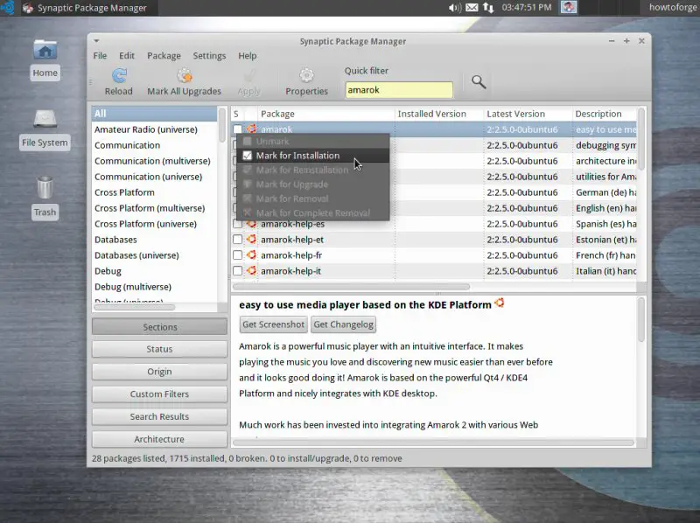Screen dimensions: 700x523
Task: Click the volume speaker icon in the panel
Action: click(454, 8)
